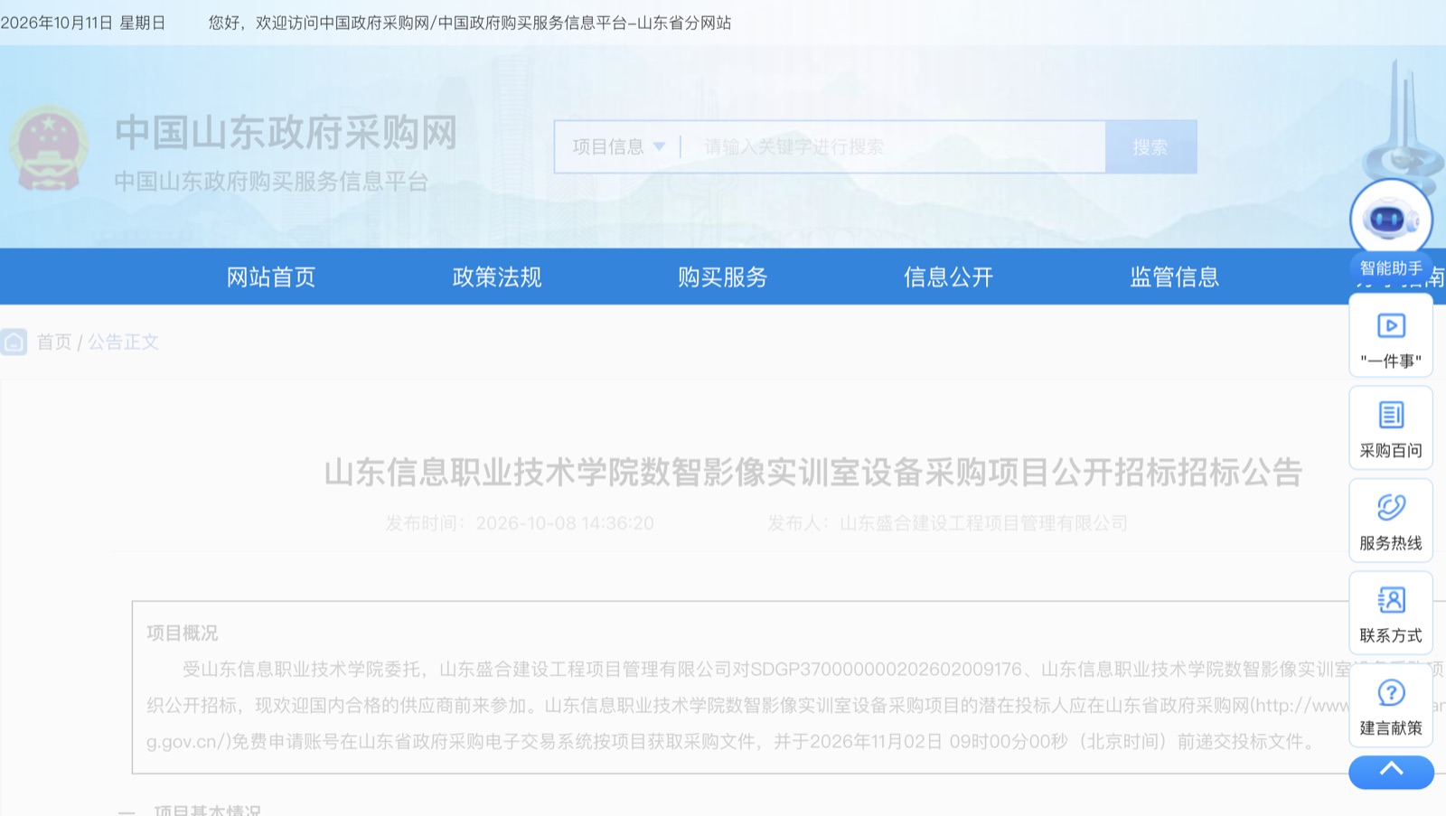Viewport: 1446px width, 816px height.
Task: Click the publish time 2026-10-08 14:36:20
Action: [x=565, y=523]
